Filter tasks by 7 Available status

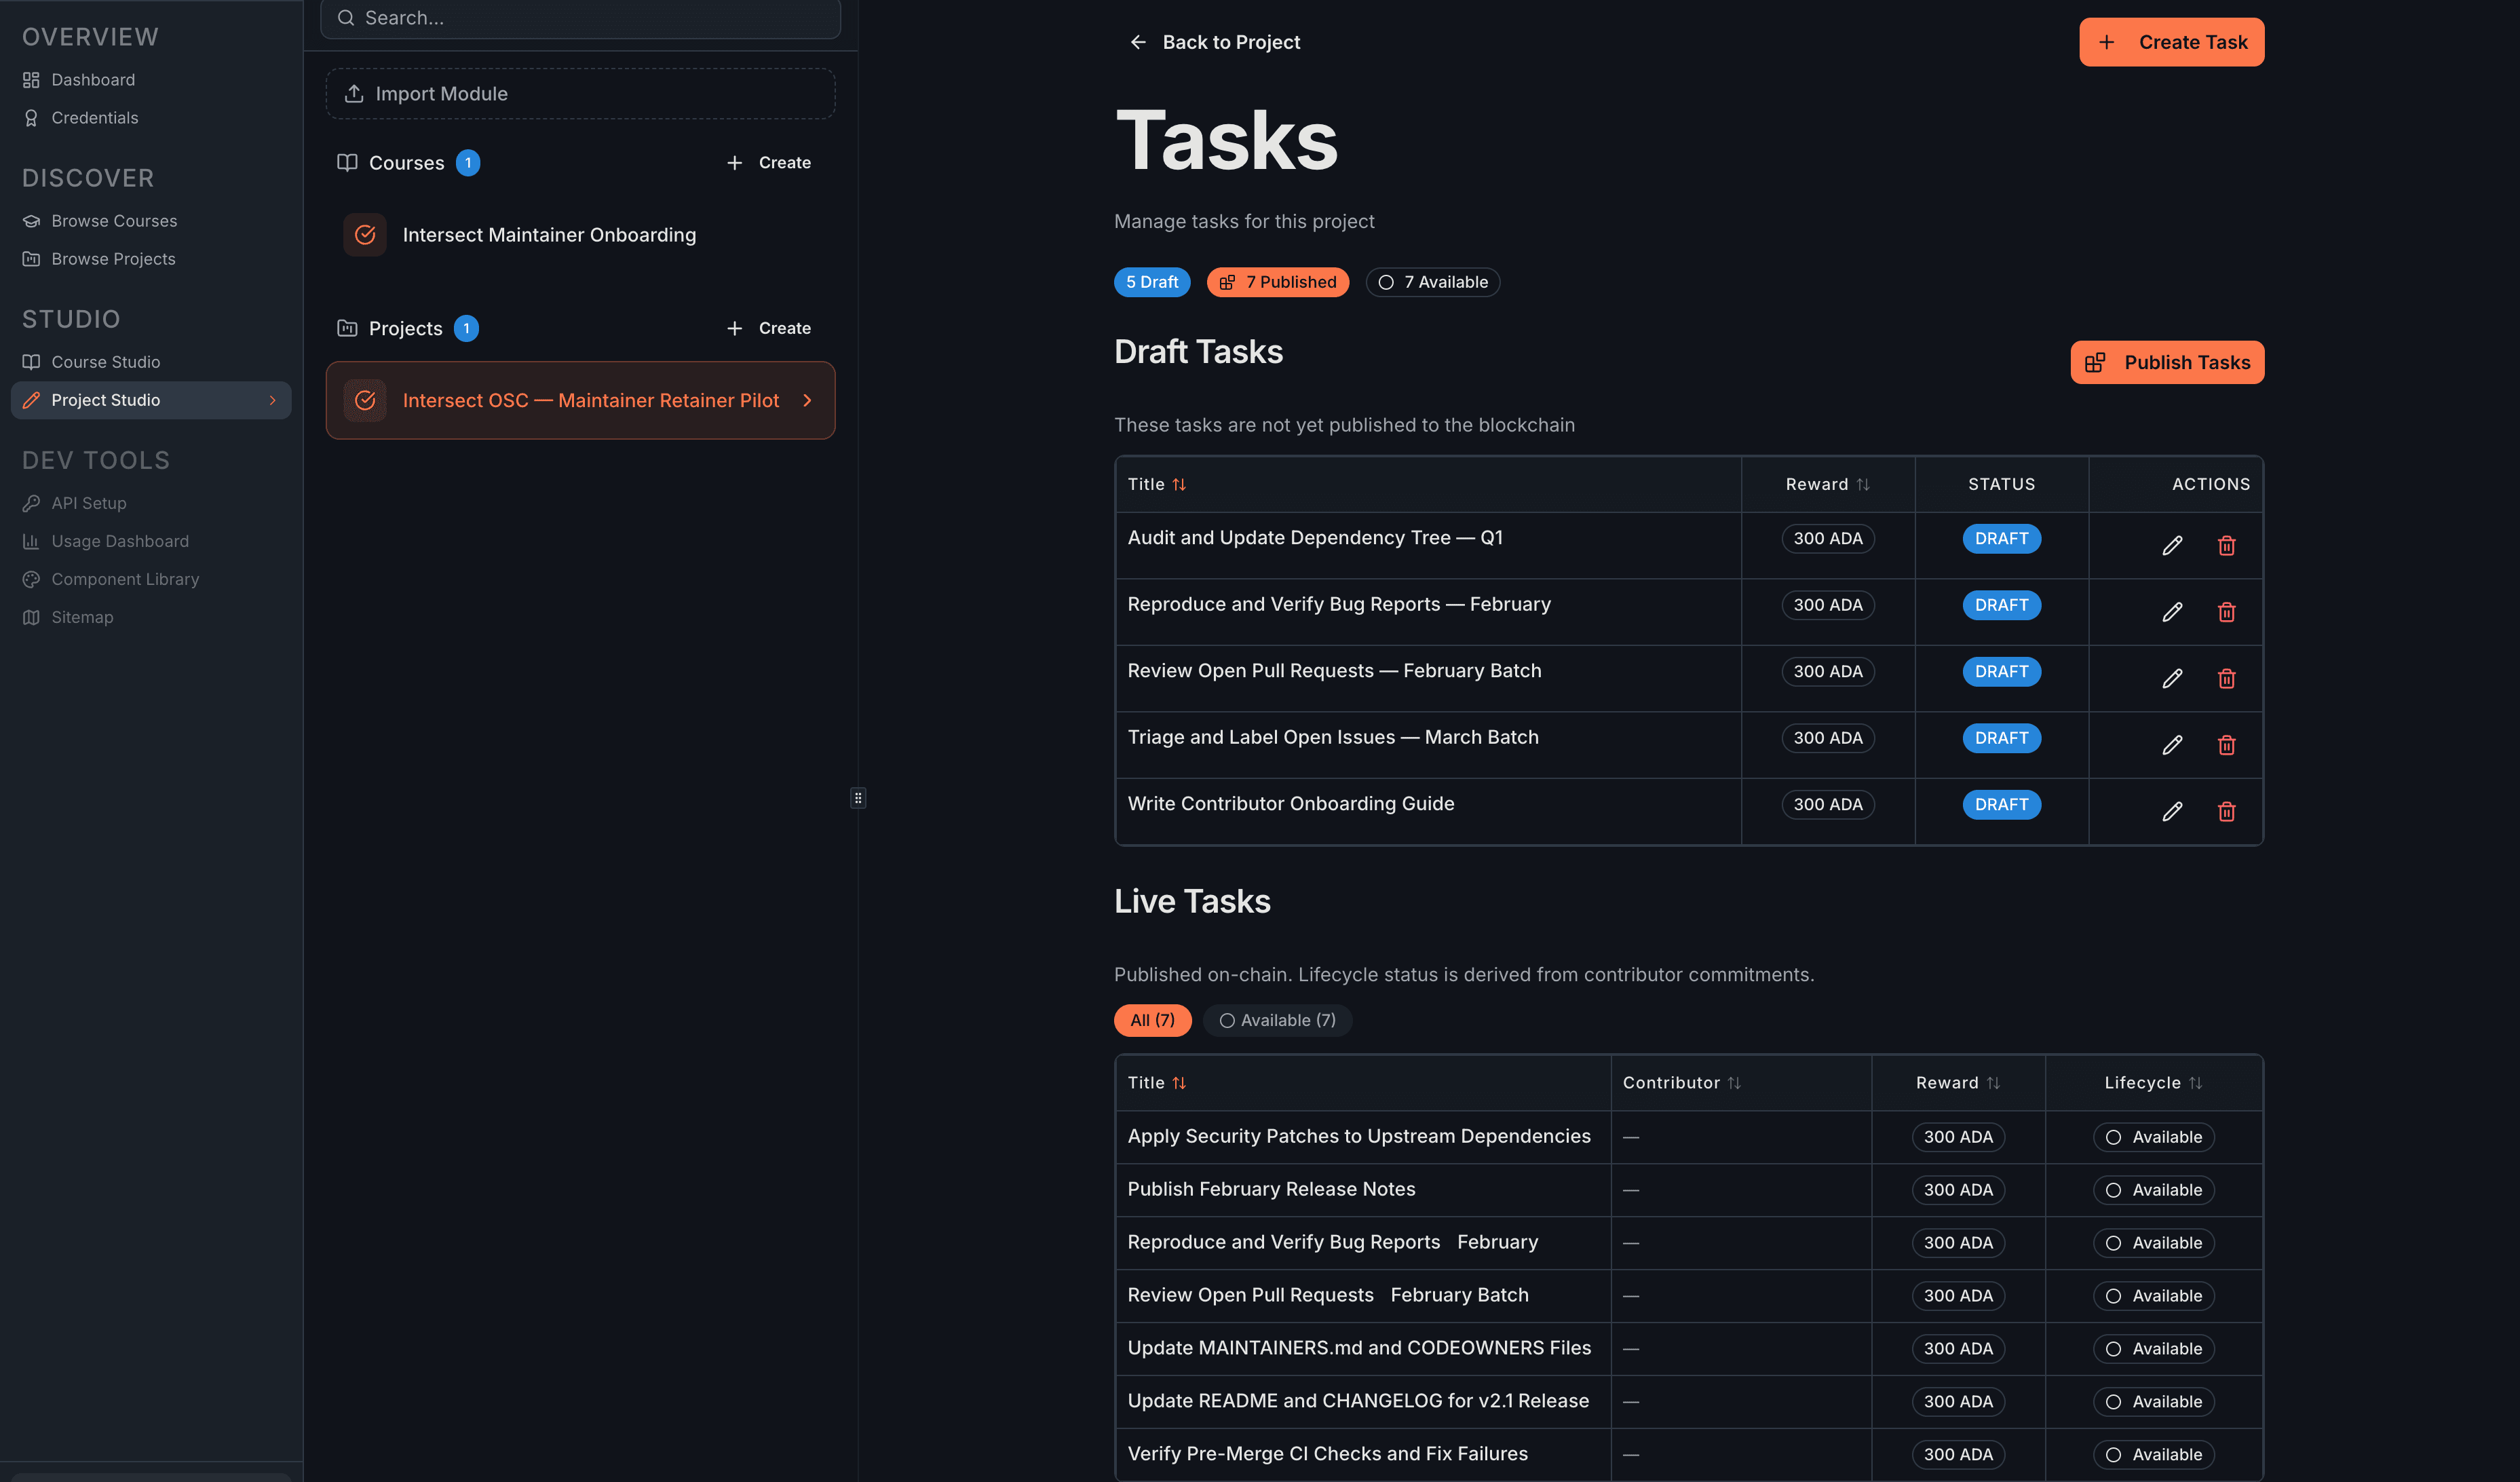(x=1433, y=282)
